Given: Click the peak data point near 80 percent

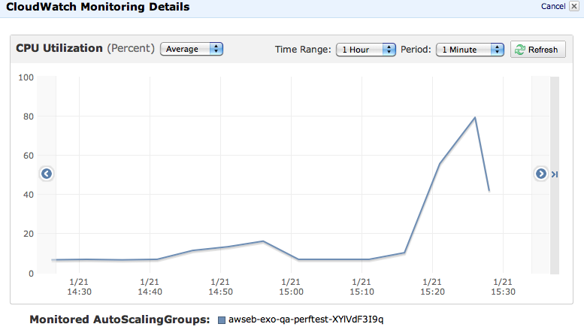Looking at the screenshot, I should (x=475, y=117).
